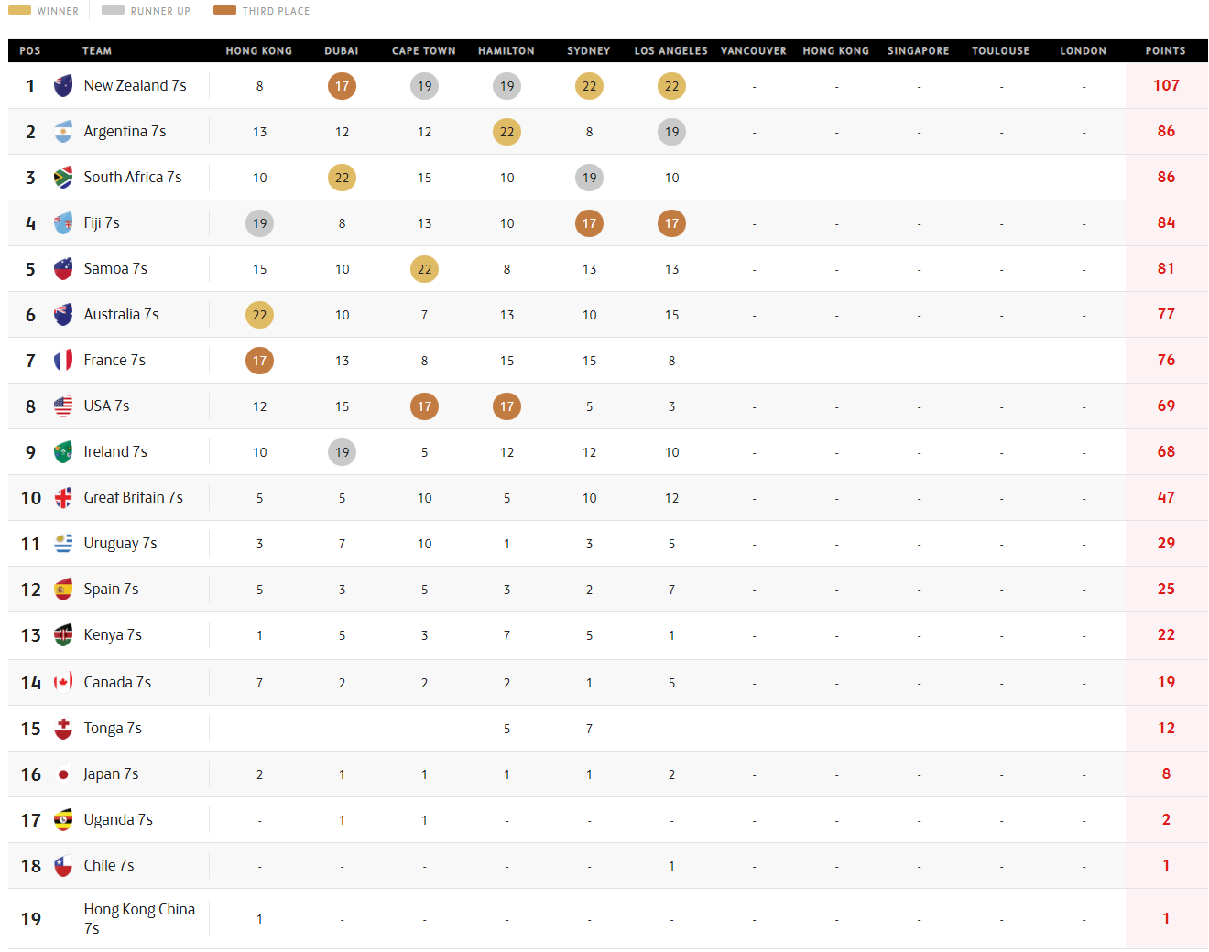Click the South Africa 7s flag icon
Screen dimensions: 1209x952
[63, 178]
